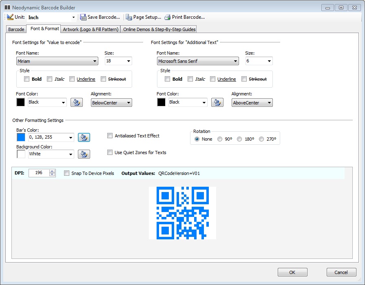Enable Bold for Additional Text font

pos(167,79)
